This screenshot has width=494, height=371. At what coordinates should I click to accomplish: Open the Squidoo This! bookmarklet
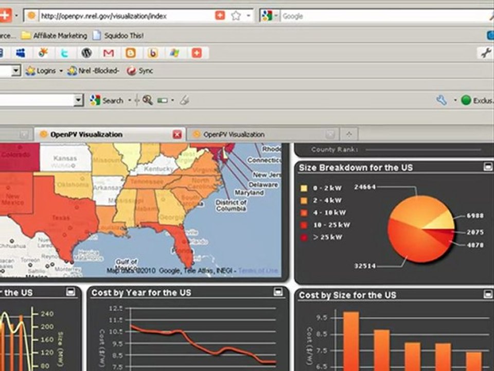click(x=118, y=36)
